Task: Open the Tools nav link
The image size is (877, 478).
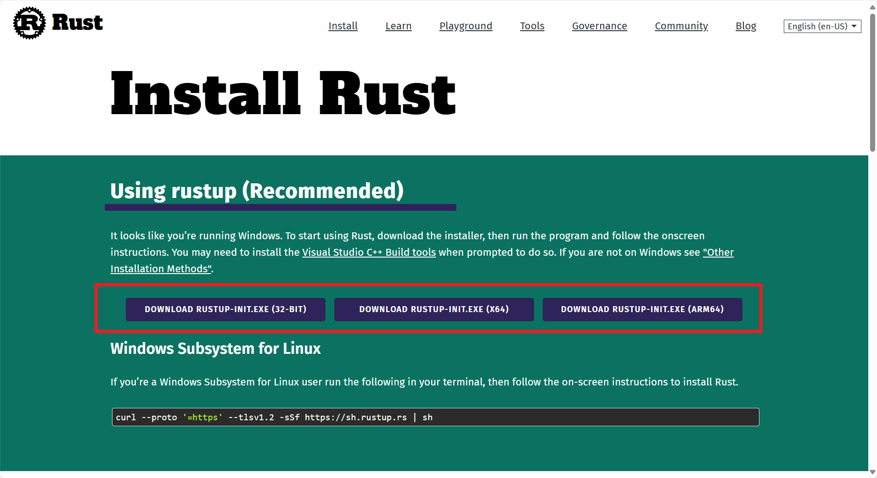Action: pos(532,26)
